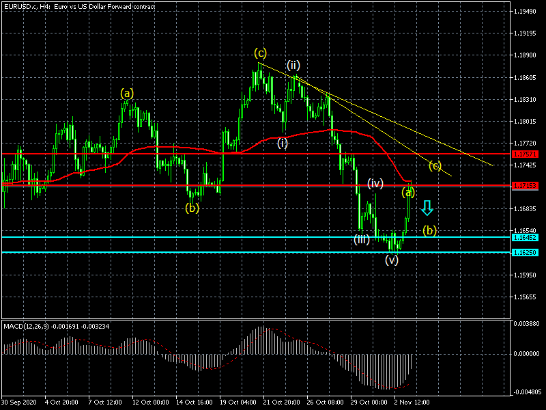
Task: Select the white (iii) wave label
Action: click(x=361, y=239)
